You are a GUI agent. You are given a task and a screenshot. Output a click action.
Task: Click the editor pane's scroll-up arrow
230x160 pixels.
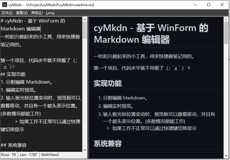click(x=85, y=19)
